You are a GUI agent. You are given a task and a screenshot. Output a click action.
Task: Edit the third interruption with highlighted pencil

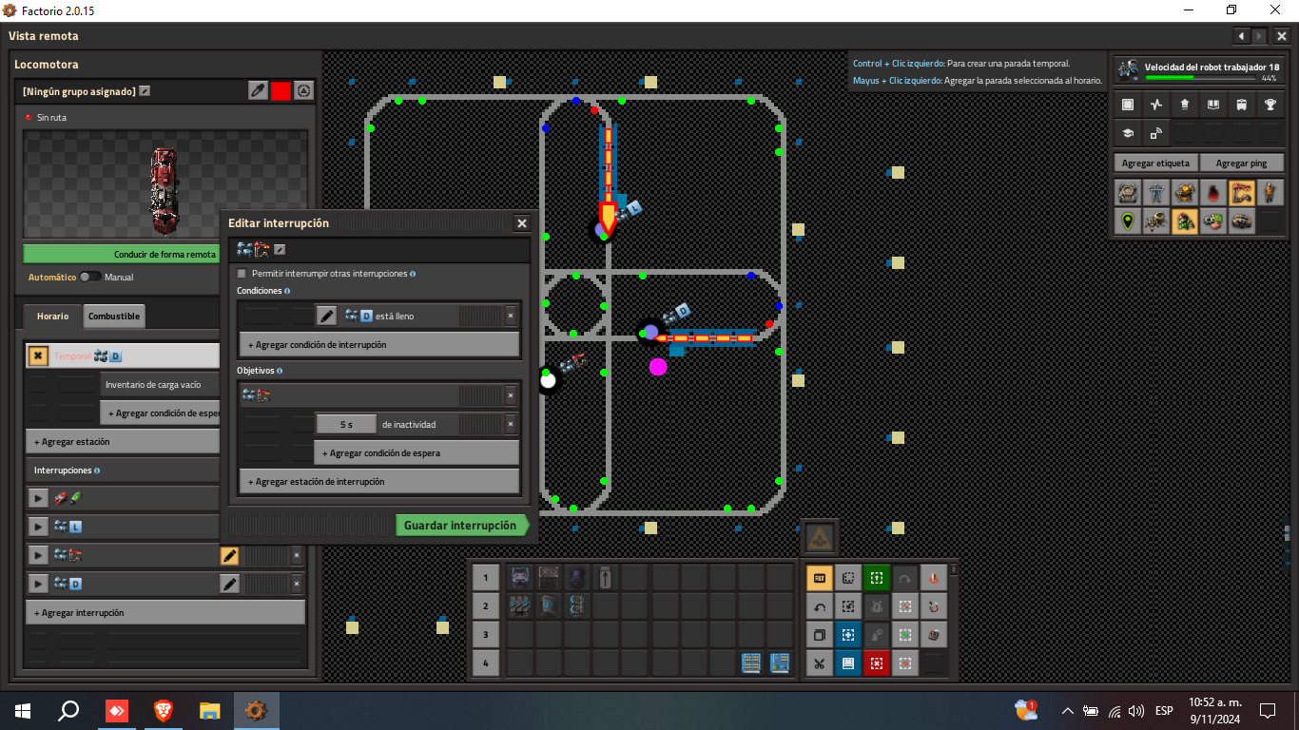pos(229,555)
